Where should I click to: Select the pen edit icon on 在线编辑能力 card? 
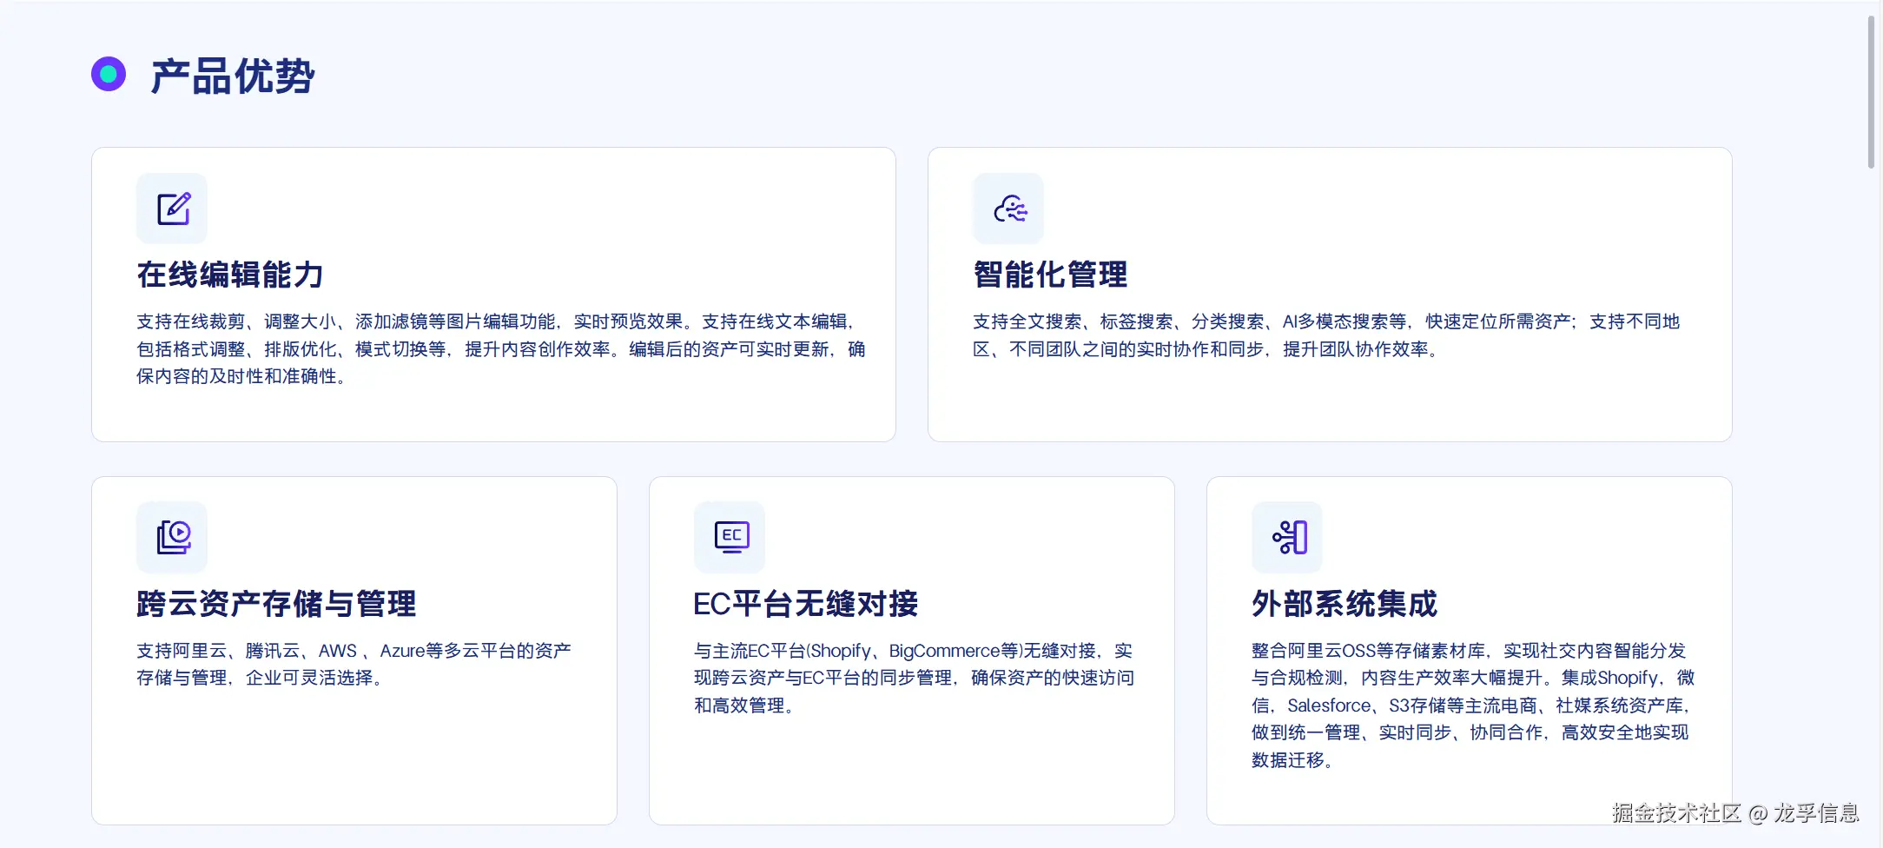click(x=171, y=209)
